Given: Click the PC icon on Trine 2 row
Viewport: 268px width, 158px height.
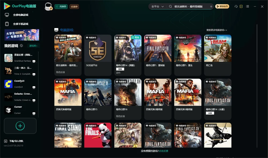Looking at the screenshot, I should [34, 74].
